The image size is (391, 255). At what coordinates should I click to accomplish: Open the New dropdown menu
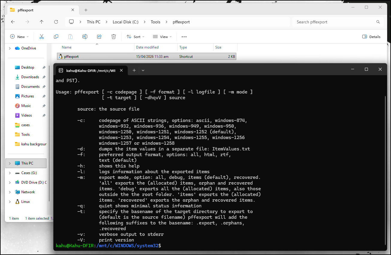(x=19, y=37)
